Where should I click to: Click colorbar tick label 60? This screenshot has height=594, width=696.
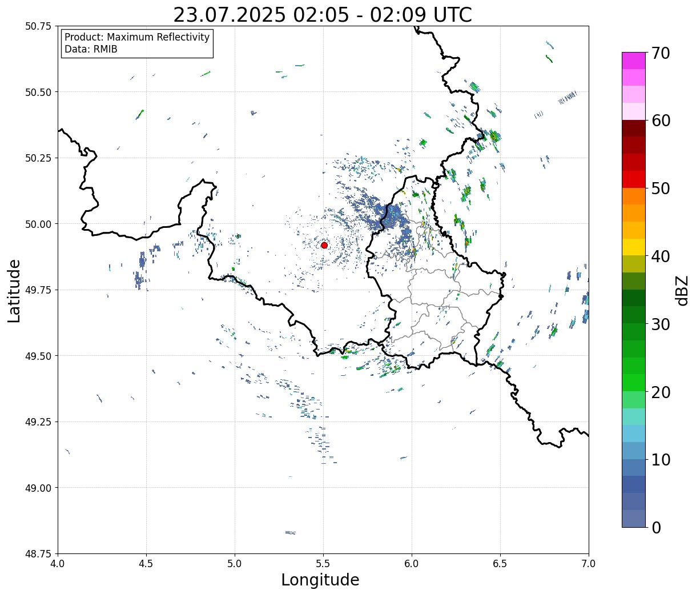(661, 121)
